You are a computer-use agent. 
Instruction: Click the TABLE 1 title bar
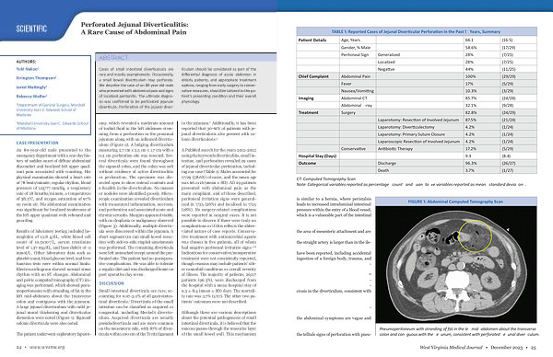click(x=417, y=31)
